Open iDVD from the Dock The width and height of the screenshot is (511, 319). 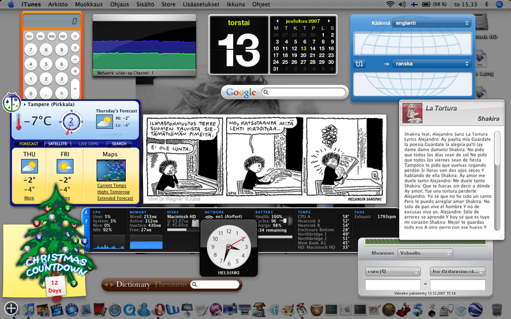point(72,309)
